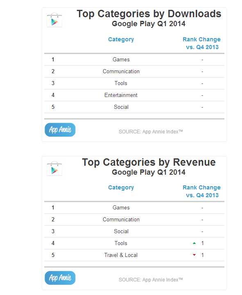Click Top Categories by Revenue title
The width and height of the screenshot is (242, 295).
point(149,162)
